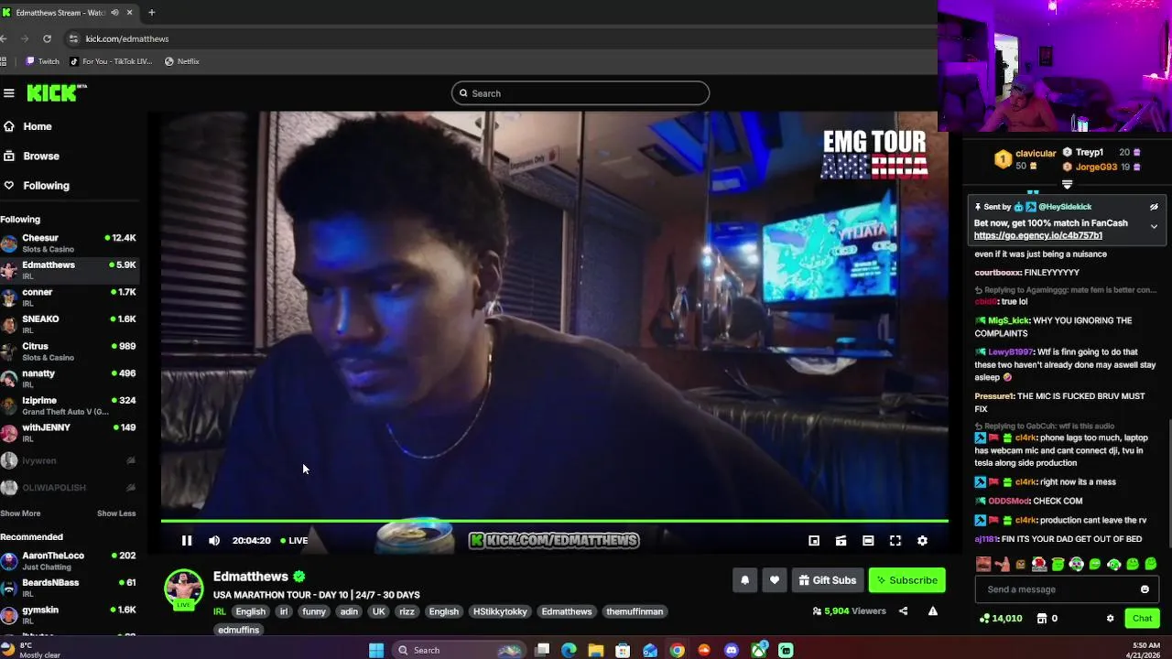Click Show More in Following list

pos(20,513)
